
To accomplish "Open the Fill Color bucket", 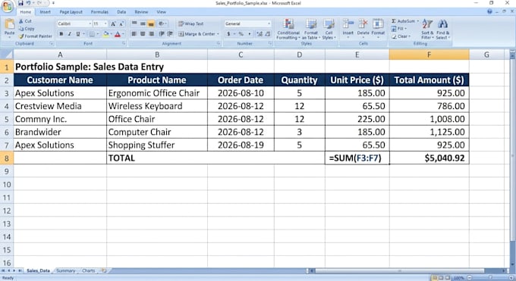I will pyautogui.click(x=105, y=34).
